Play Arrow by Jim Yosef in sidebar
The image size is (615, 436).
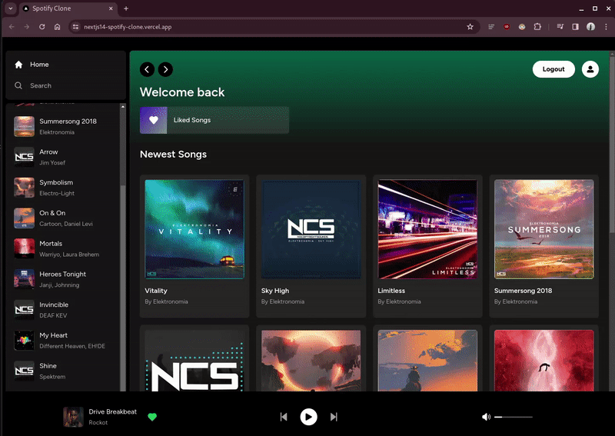point(65,157)
